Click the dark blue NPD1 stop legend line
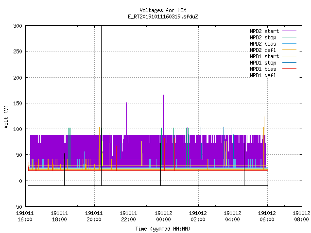This screenshot has width=311, height=233. [x=290, y=63]
